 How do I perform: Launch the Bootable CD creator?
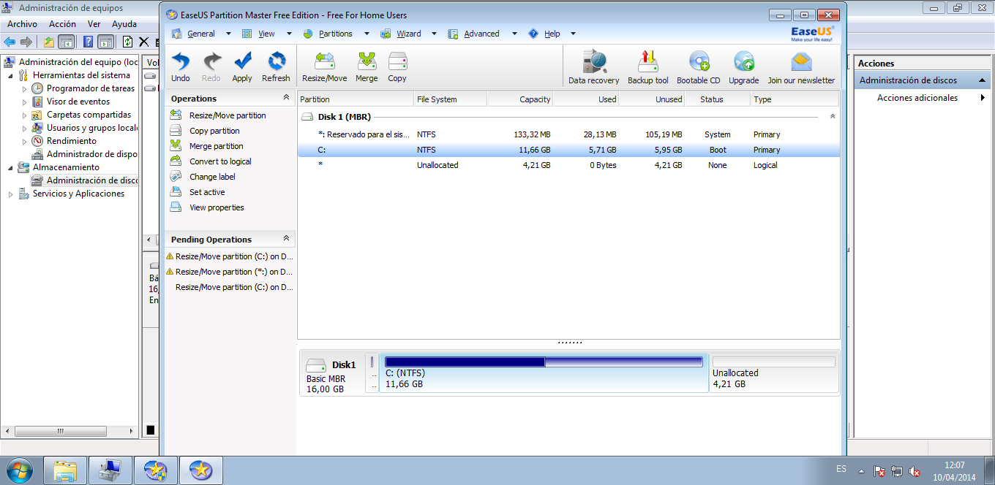[698, 67]
